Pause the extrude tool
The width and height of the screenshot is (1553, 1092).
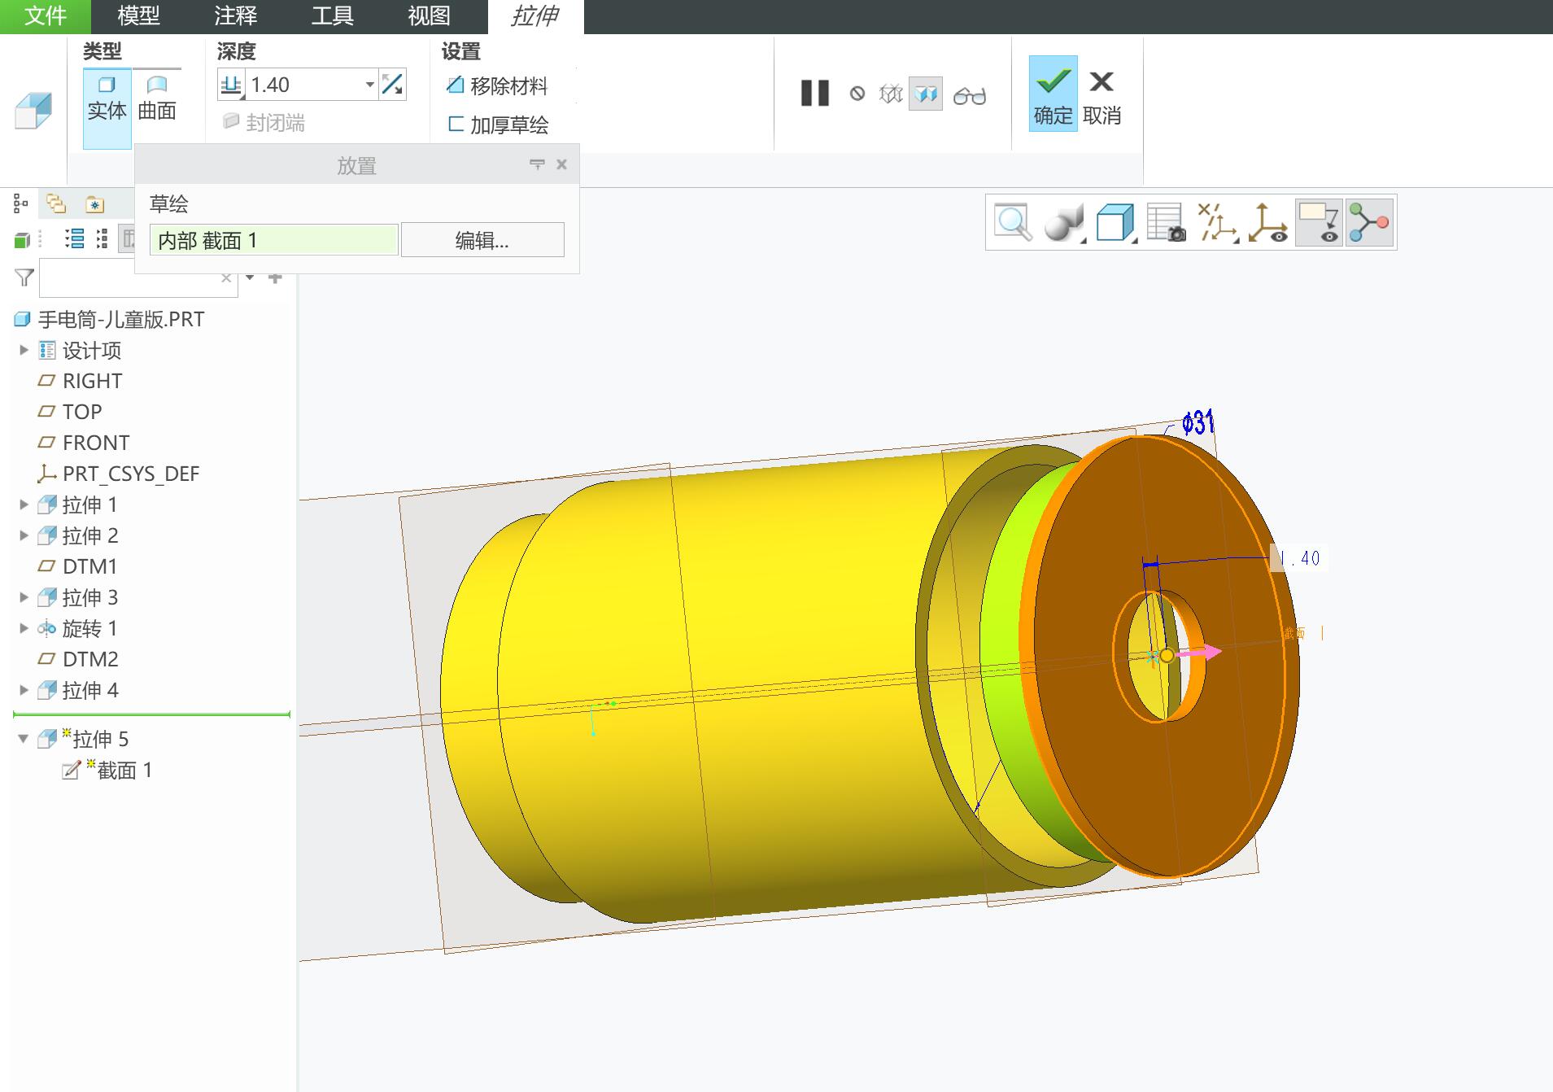click(814, 94)
